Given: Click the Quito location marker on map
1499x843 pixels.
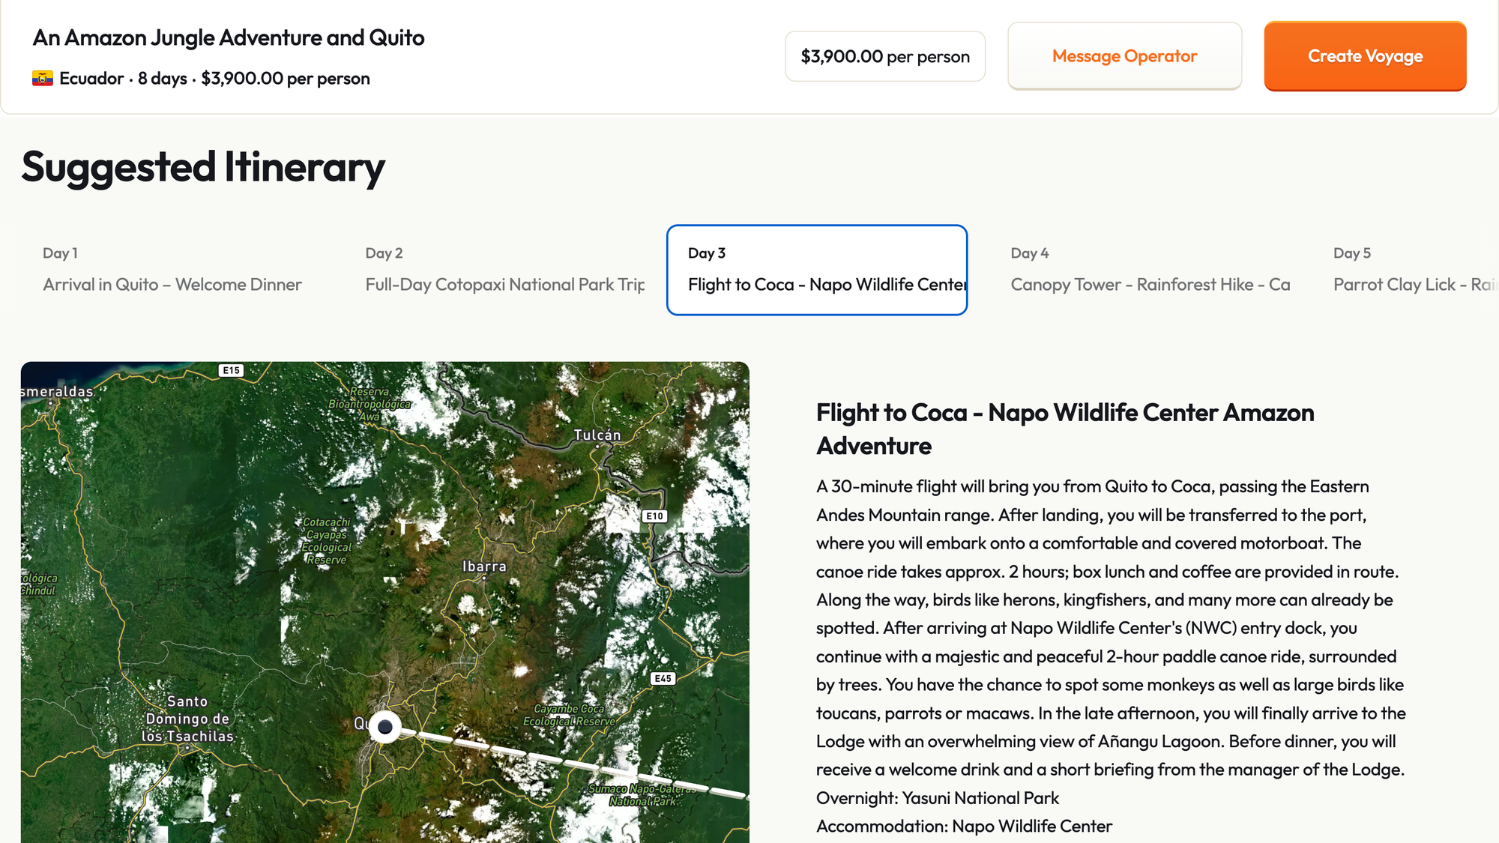Looking at the screenshot, I should (385, 727).
